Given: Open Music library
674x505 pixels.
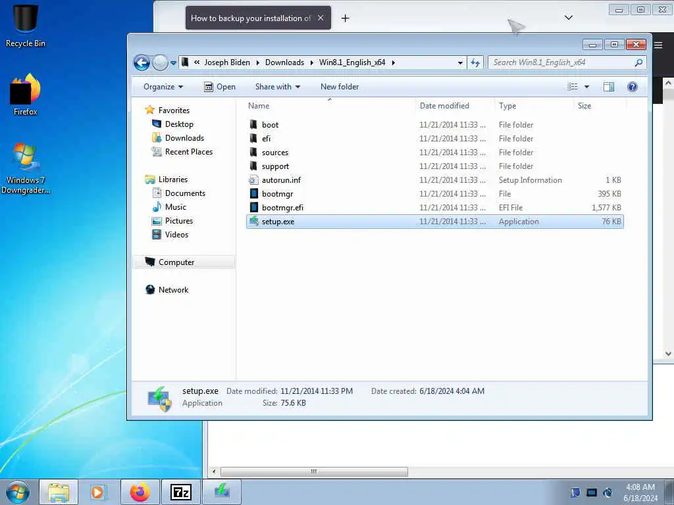Looking at the screenshot, I should 169,207.
